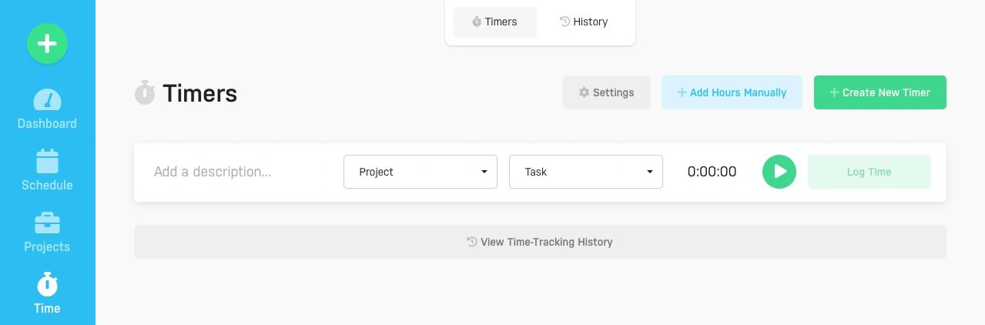Open the Schedule calendar icon
Screen dimensions: 985x325
point(48,161)
